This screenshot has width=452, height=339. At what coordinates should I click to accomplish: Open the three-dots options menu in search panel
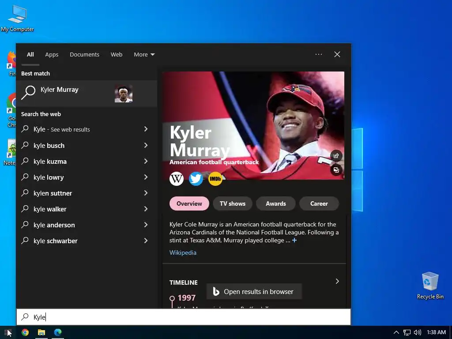[319, 54]
